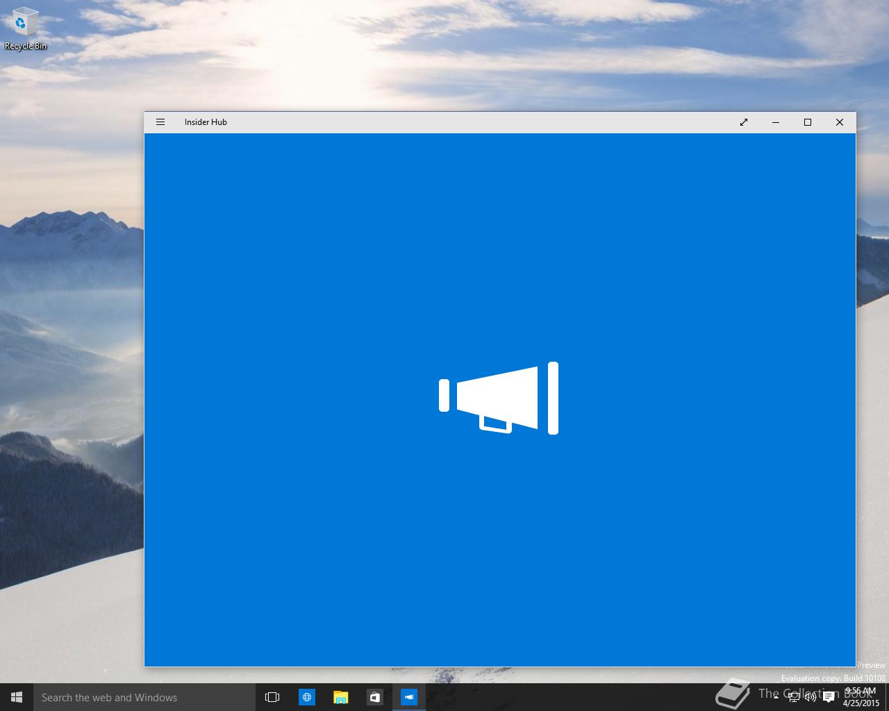Open the clock showing 9:56 AM
889x711 pixels.
tap(861, 697)
